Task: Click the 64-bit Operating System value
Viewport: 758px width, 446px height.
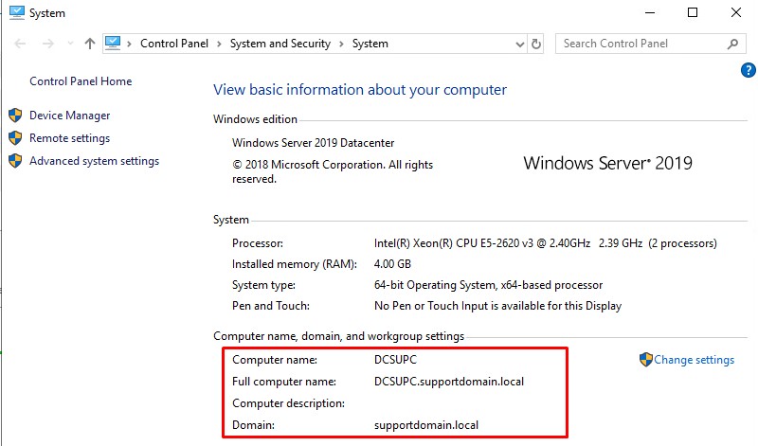Action: [488, 285]
